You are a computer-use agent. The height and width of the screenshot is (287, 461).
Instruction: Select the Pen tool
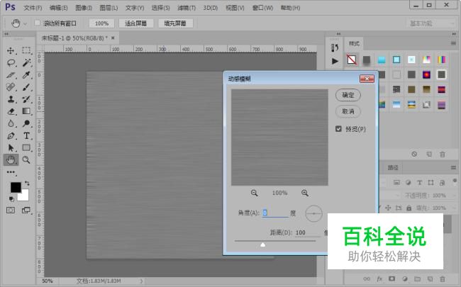click(x=11, y=136)
